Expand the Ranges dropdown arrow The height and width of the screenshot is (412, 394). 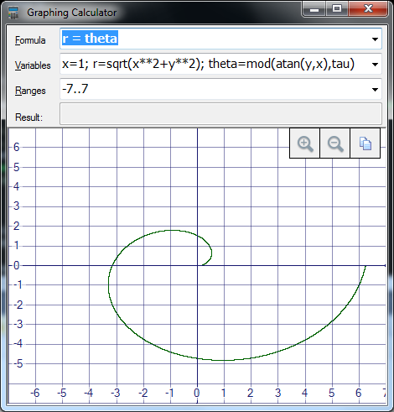pyautogui.click(x=375, y=90)
